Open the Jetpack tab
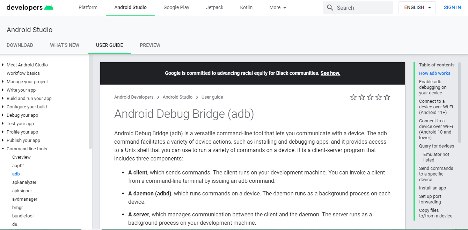The width and height of the screenshot is (468, 230). point(214,7)
